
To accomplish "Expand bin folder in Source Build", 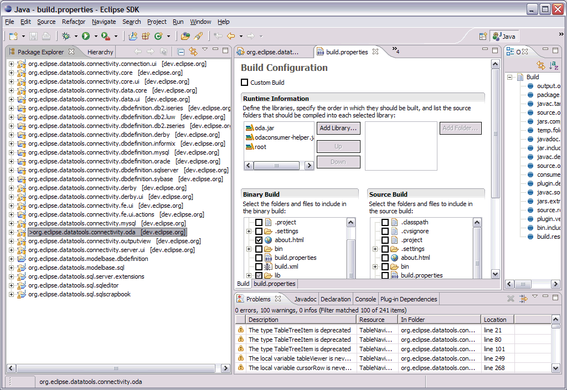I will click(x=375, y=266).
